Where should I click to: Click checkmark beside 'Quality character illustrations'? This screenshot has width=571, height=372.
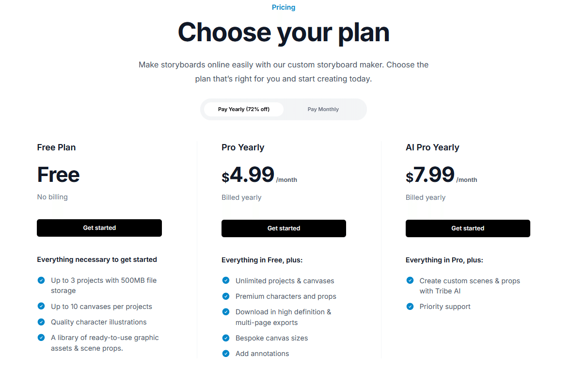[41, 322]
